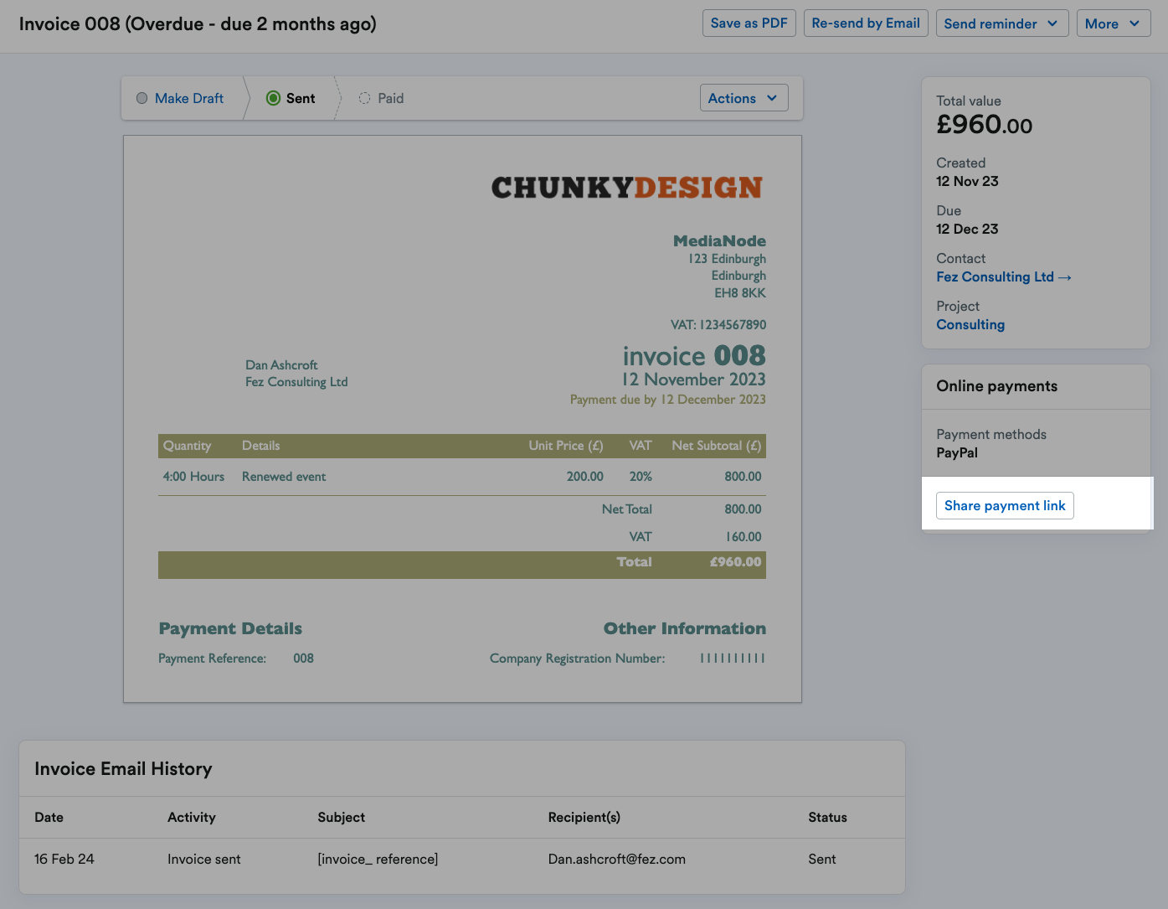
Task: Click the Save as PDF button
Action: click(x=749, y=23)
